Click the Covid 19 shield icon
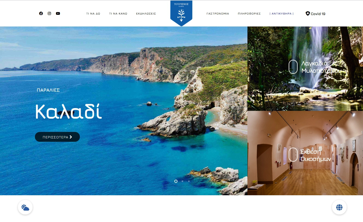The width and height of the screenshot is (363, 222). pyautogui.click(x=308, y=13)
